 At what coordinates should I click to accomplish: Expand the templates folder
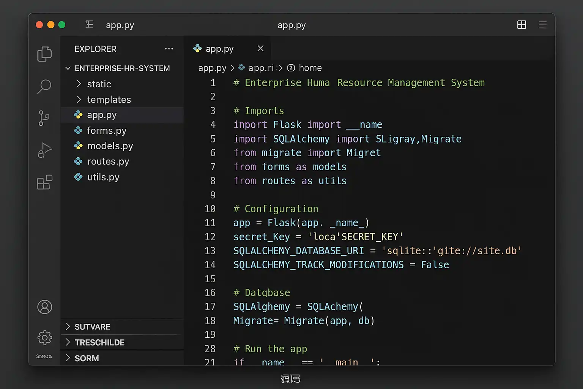(x=109, y=100)
